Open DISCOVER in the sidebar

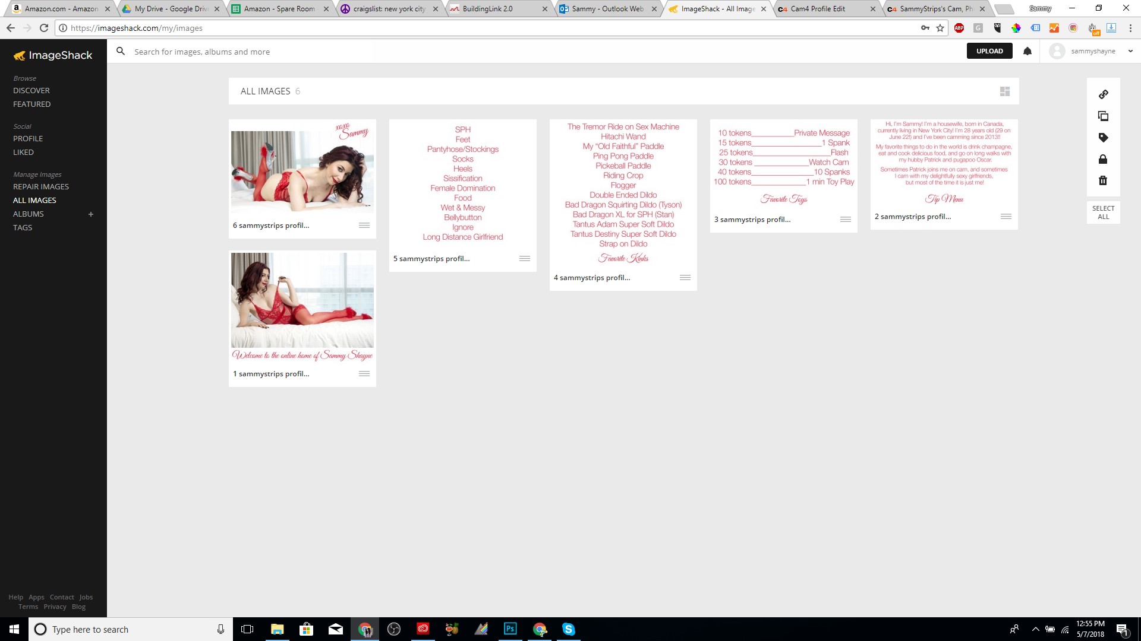(x=31, y=90)
